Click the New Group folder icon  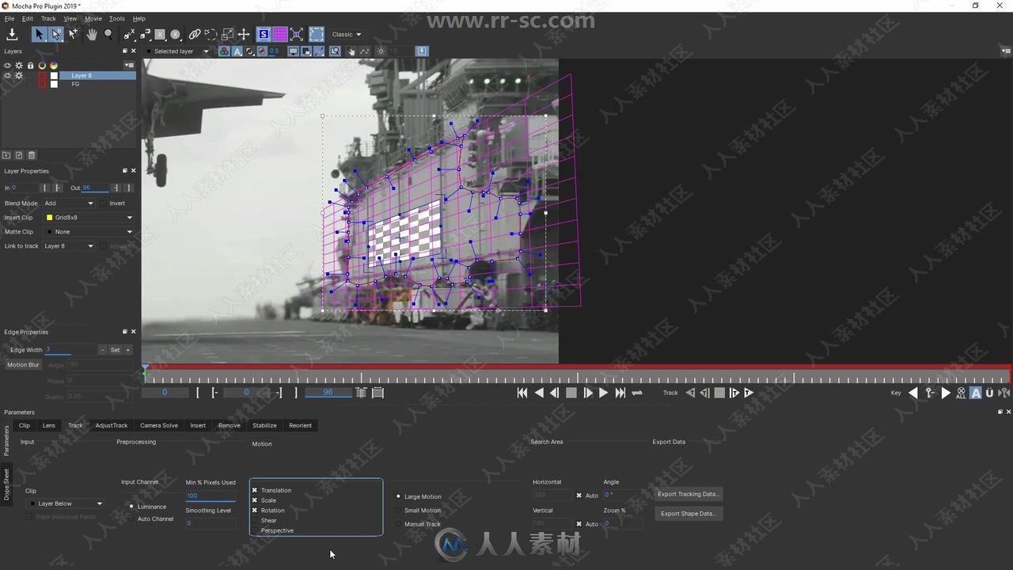(x=6, y=155)
